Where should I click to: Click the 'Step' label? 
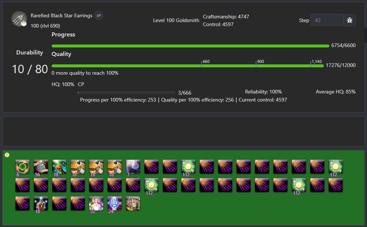304,20
